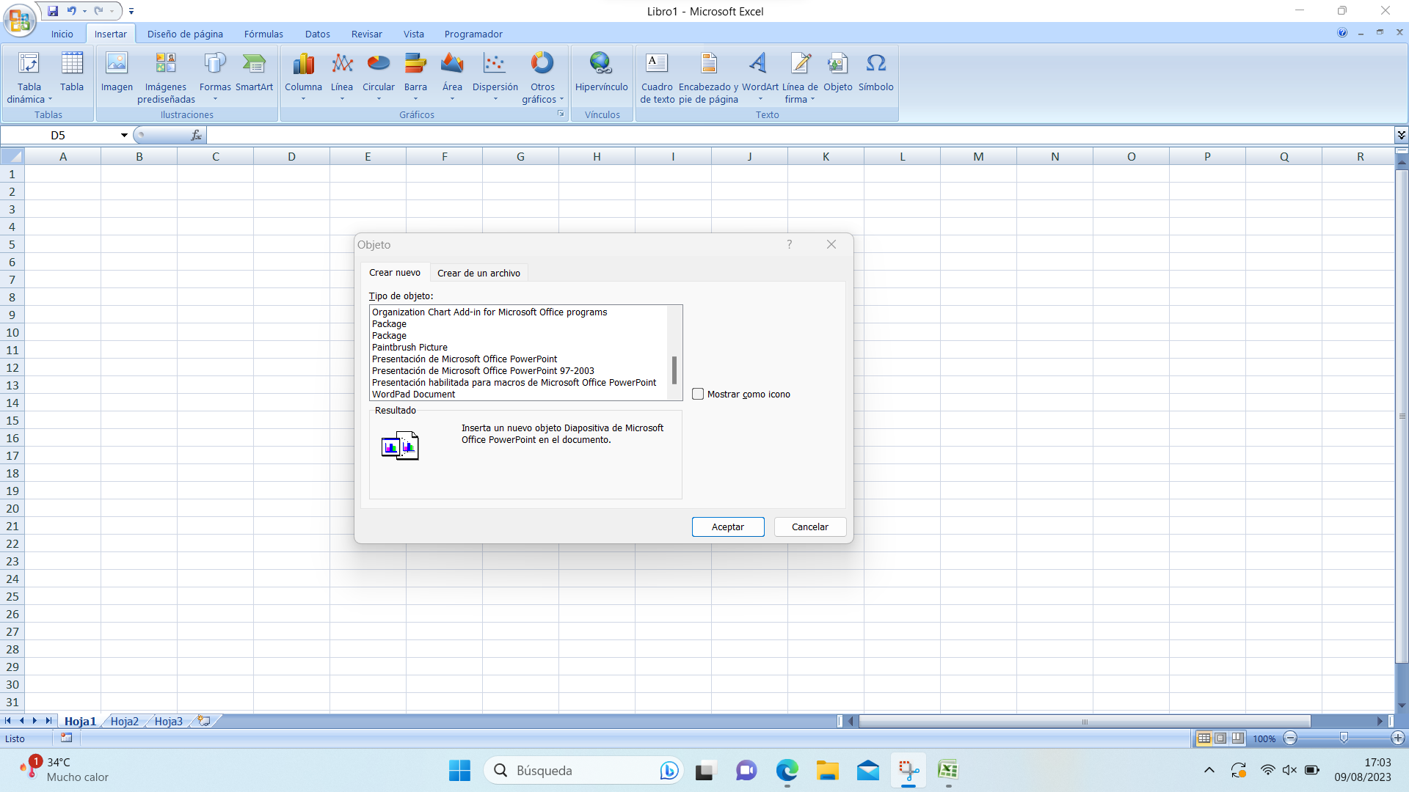The height and width of the screenshot is (792, 1409).
Task: Expand the Name Box dropdown arrow
Action: click(124, 135)
